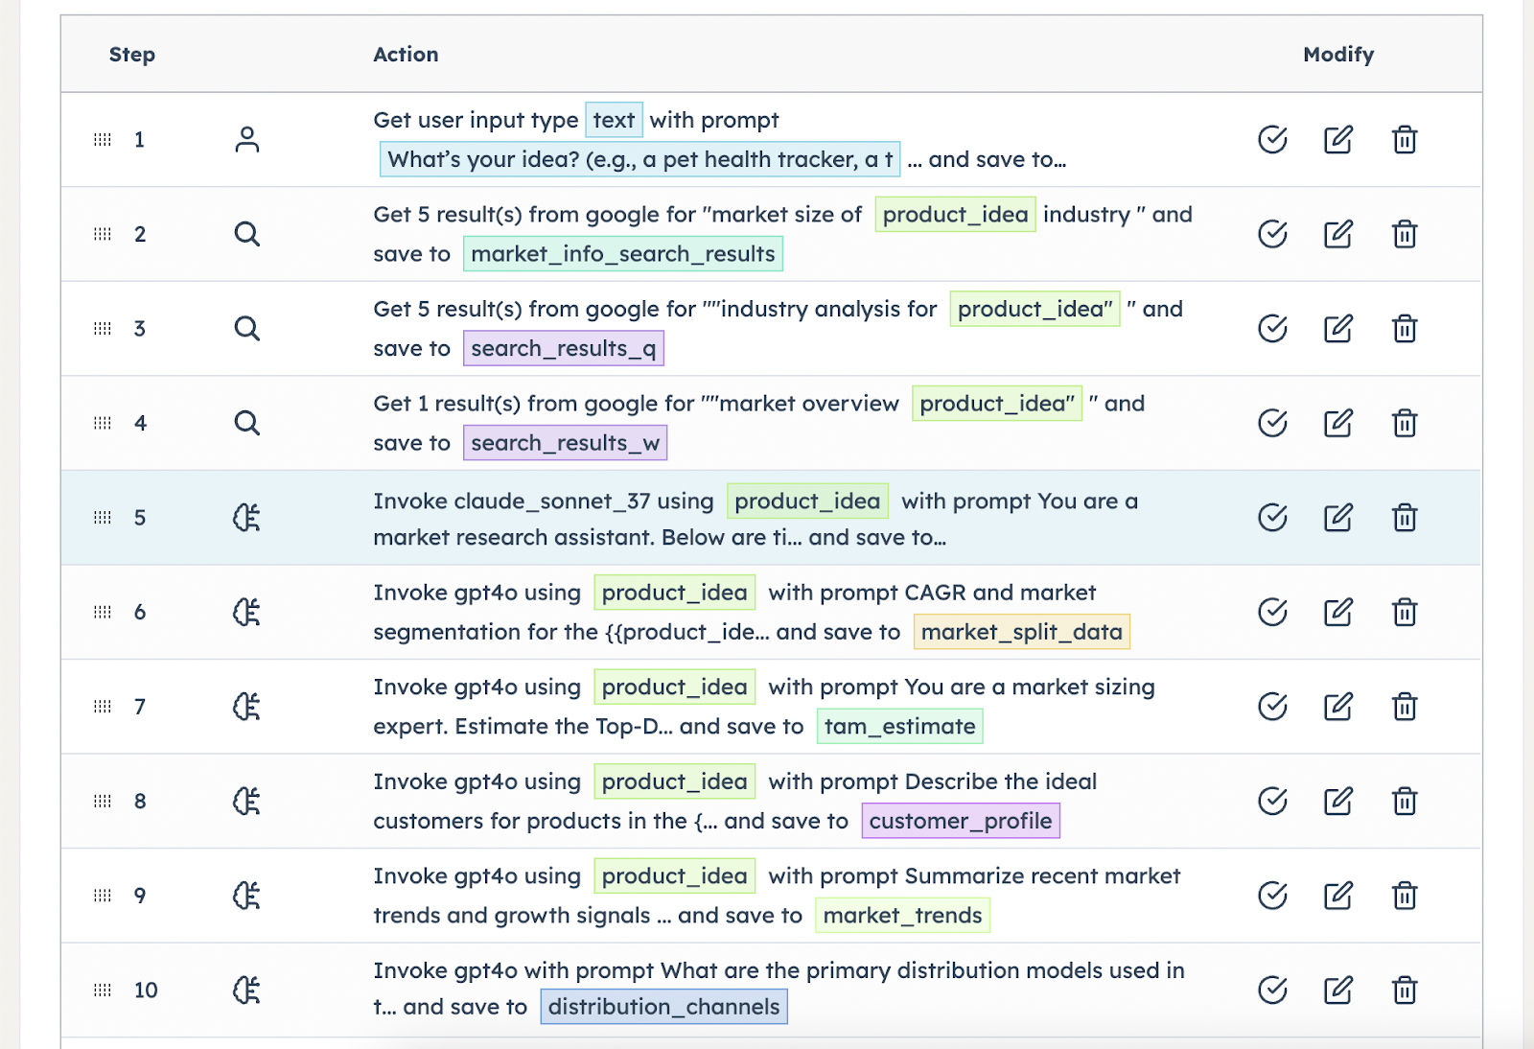The image size is (1534, 1049).
Task: Delete step 6 with trash icon
Action: pos(1405,612)
